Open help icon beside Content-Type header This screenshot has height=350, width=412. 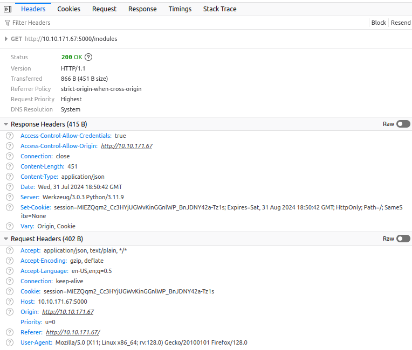10,177
